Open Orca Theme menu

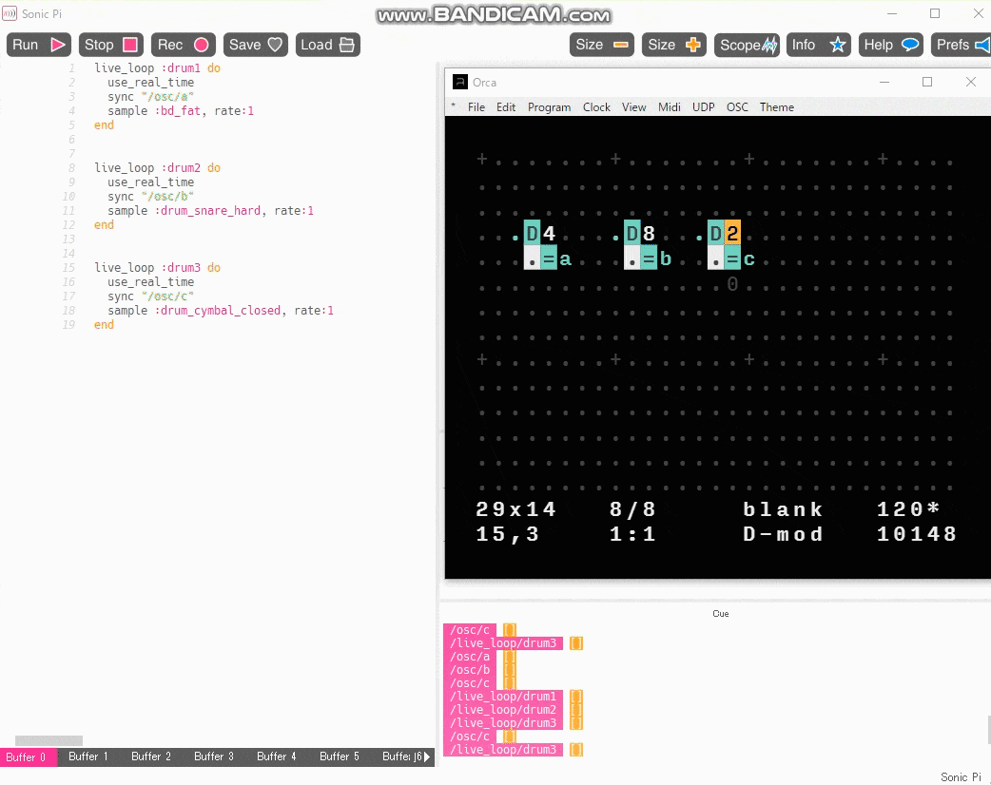click(x=777, y=107)
